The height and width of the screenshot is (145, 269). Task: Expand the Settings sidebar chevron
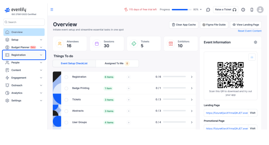coord(41,101)
